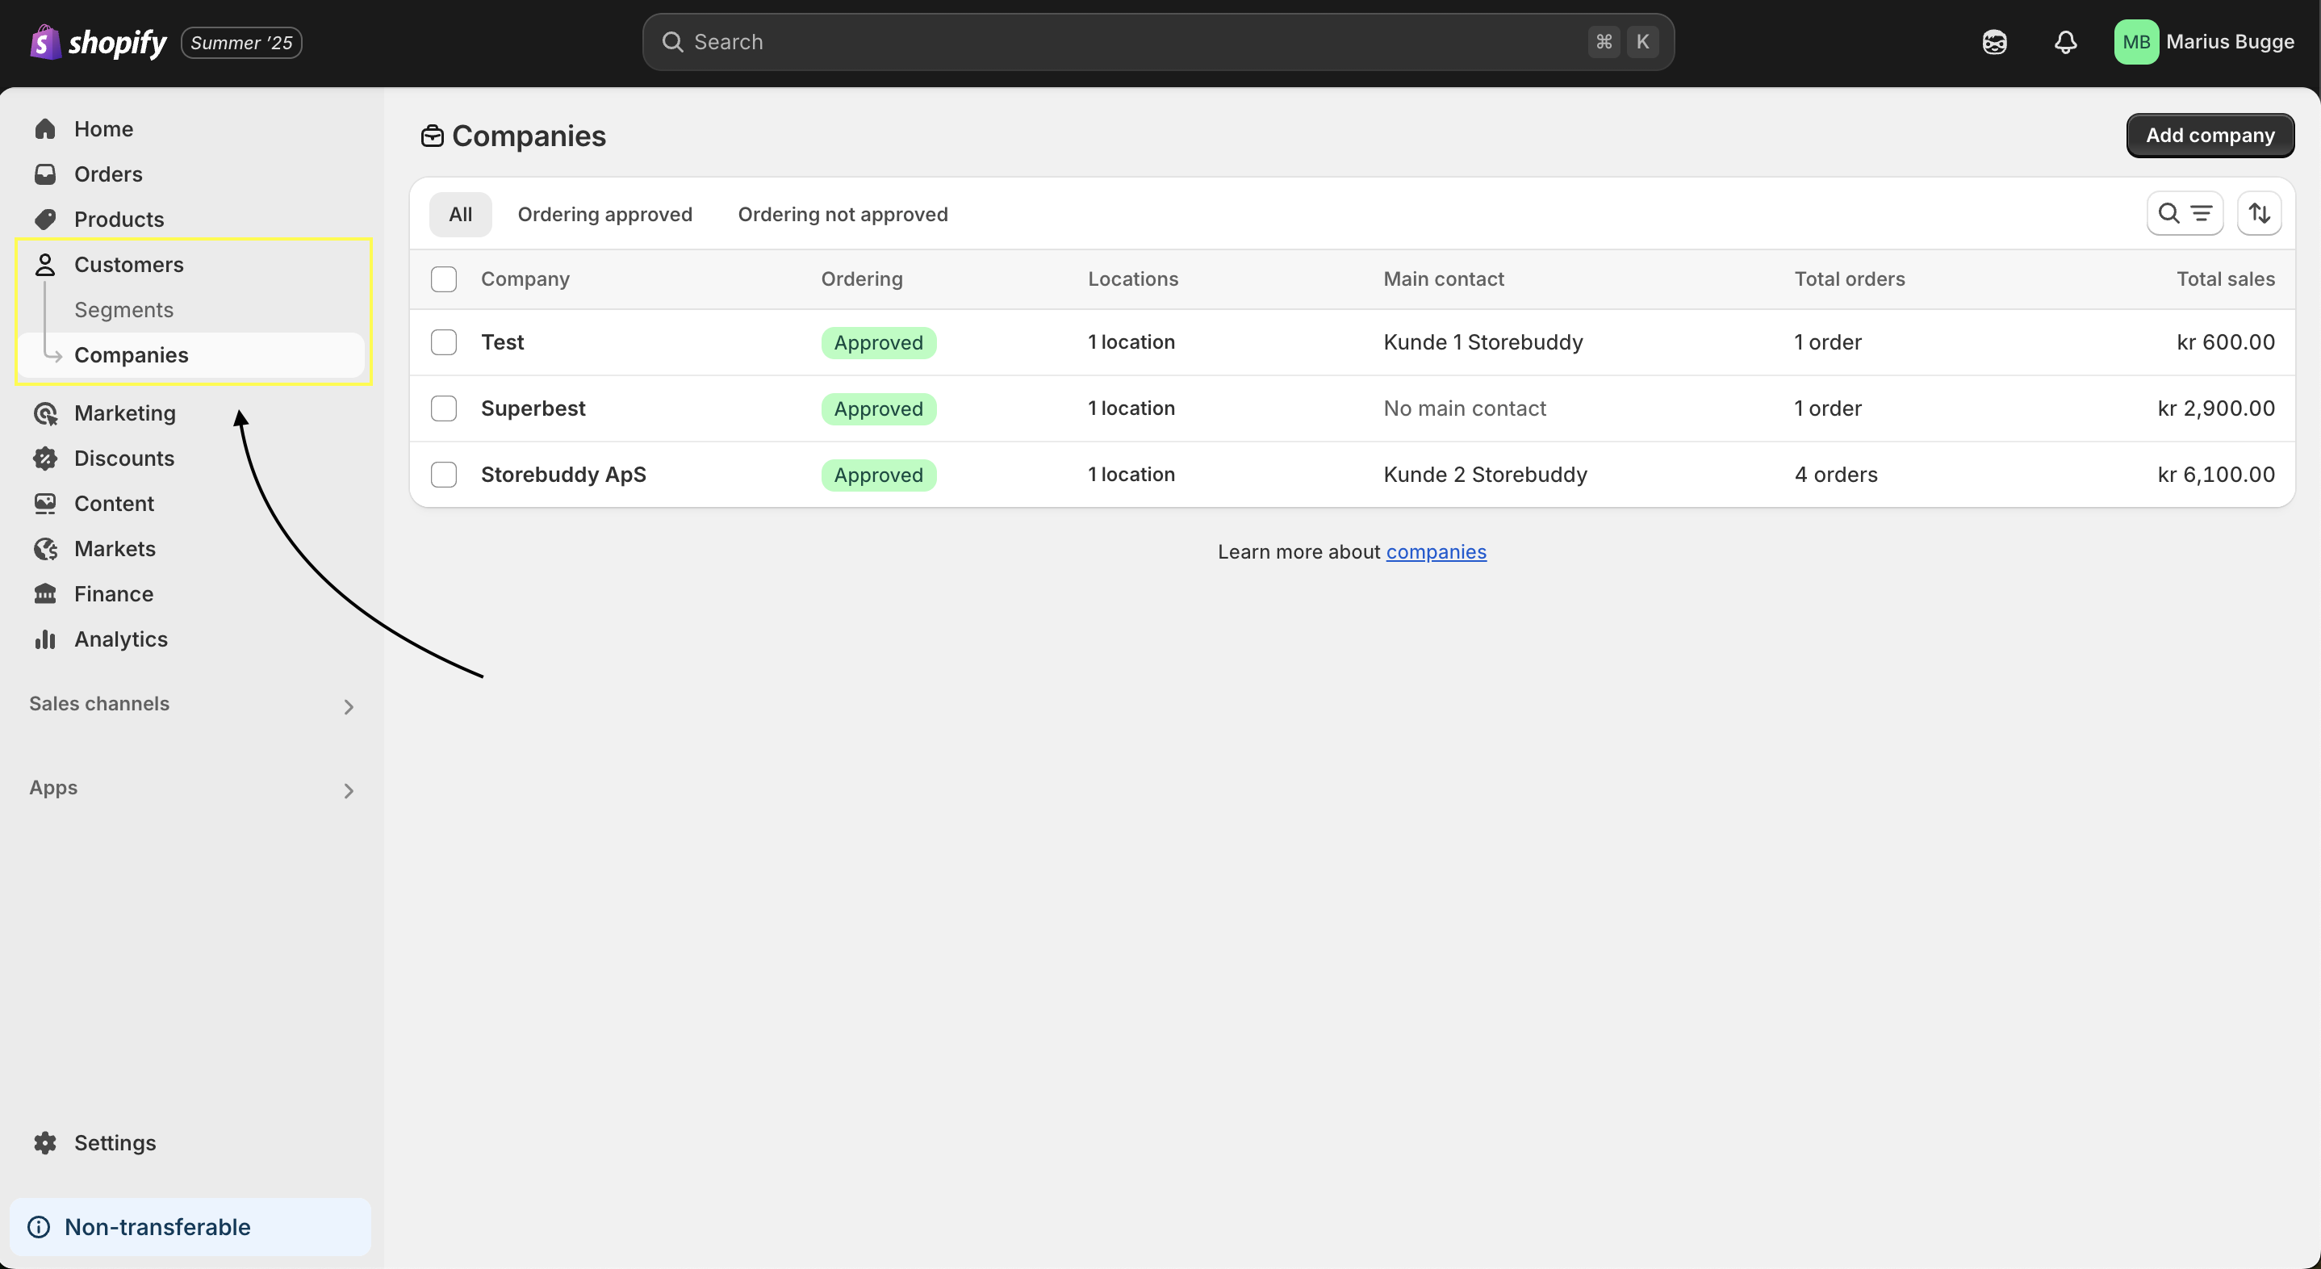The image size is (2321, 1269).
Task: Check the Storebuddy ApS checkbox
Action: point(443,475)
